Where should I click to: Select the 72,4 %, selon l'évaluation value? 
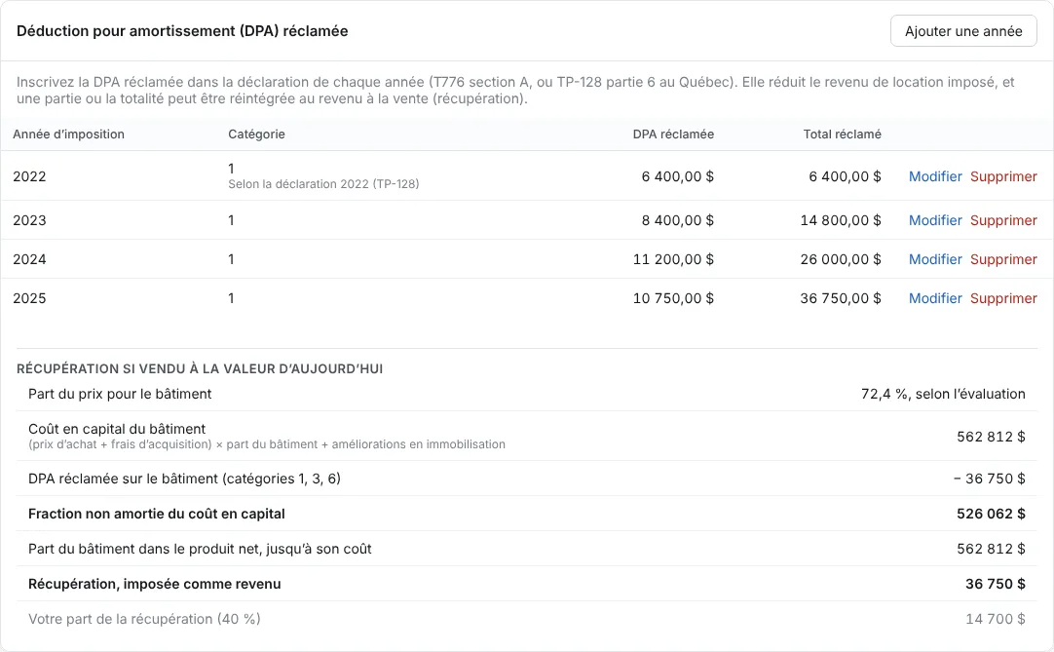[943, 394]
